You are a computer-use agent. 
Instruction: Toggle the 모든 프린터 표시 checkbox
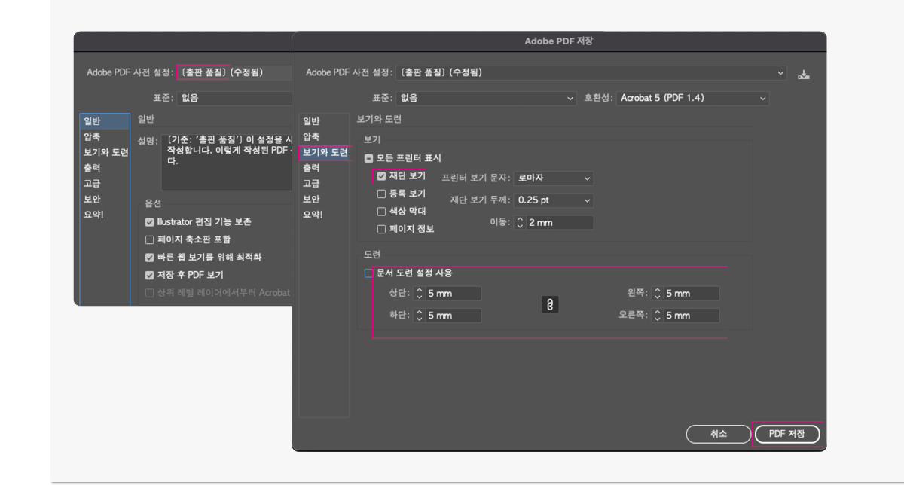(368, 159)
